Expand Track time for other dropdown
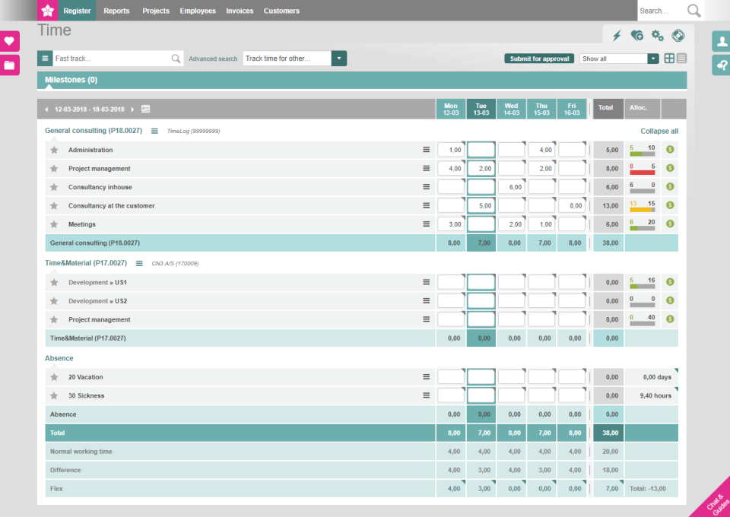The width and height of the screenshot is (730, 517). 339,59
